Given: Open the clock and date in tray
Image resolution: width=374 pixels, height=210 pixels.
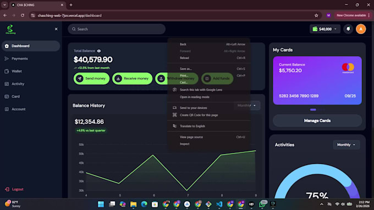Looking at the screenshot, I should point(362,204).
